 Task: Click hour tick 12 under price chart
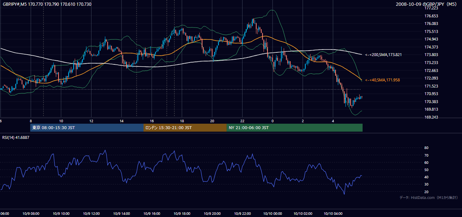coord(91,121)
